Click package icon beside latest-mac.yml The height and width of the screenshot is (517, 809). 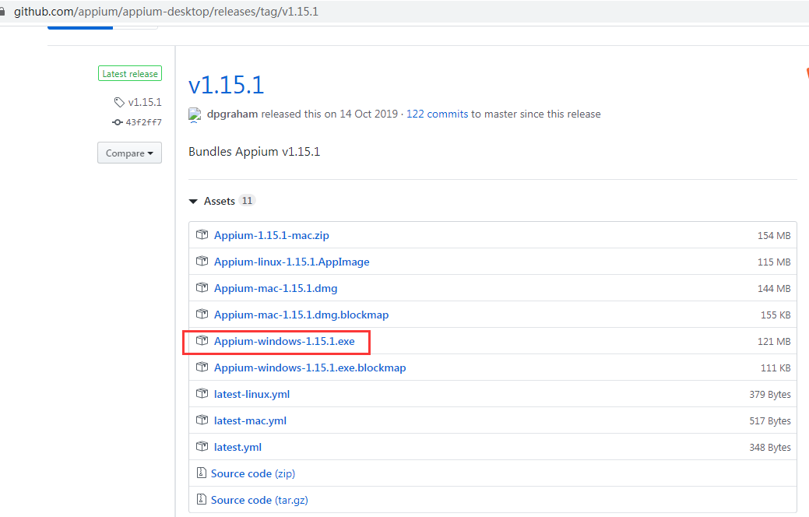tap(202, 420)
